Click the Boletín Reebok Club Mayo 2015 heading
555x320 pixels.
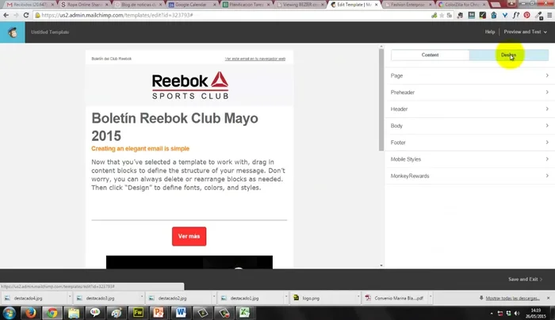[175, 127]
